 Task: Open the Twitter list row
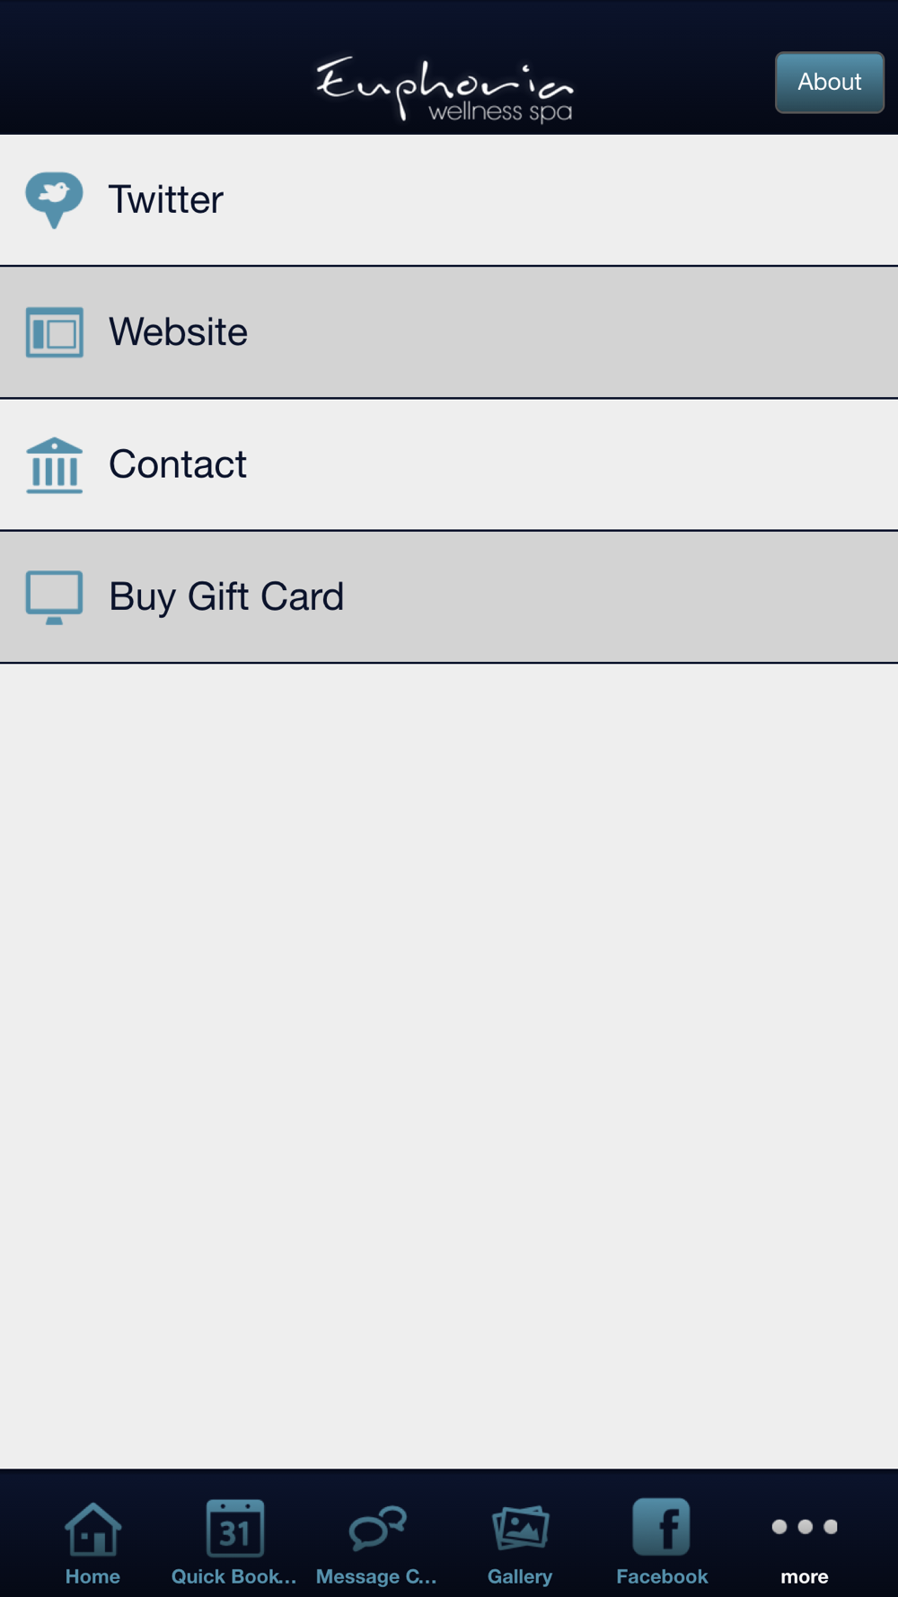coord(449,199)
